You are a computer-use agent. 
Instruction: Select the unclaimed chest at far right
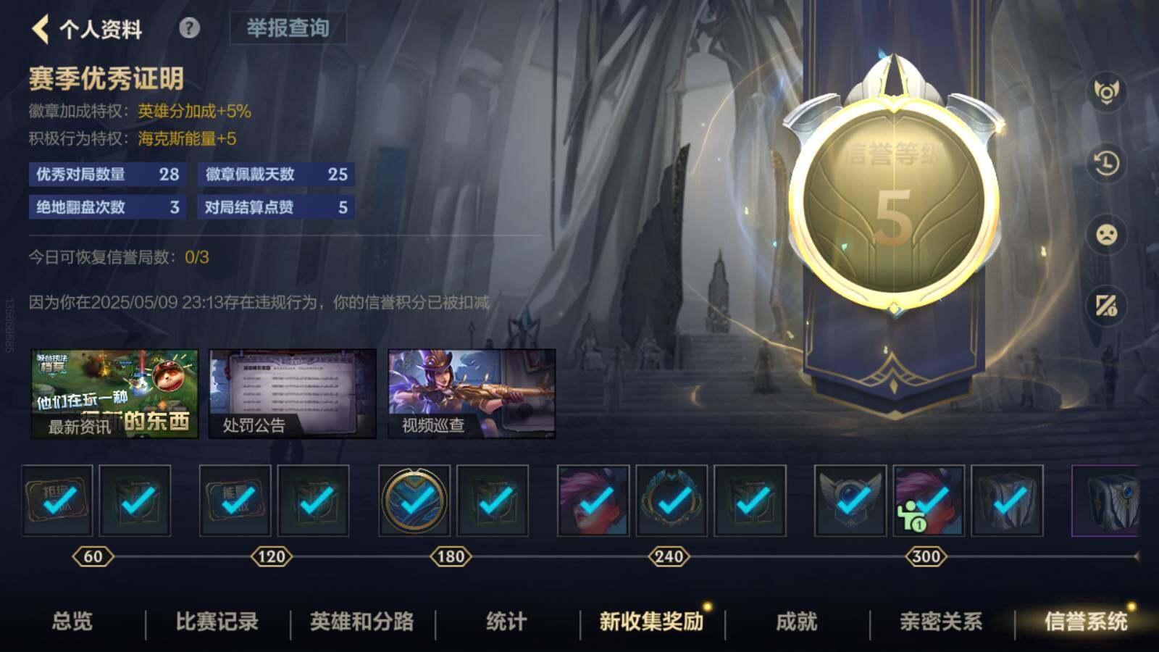[x=1106, y=501]
